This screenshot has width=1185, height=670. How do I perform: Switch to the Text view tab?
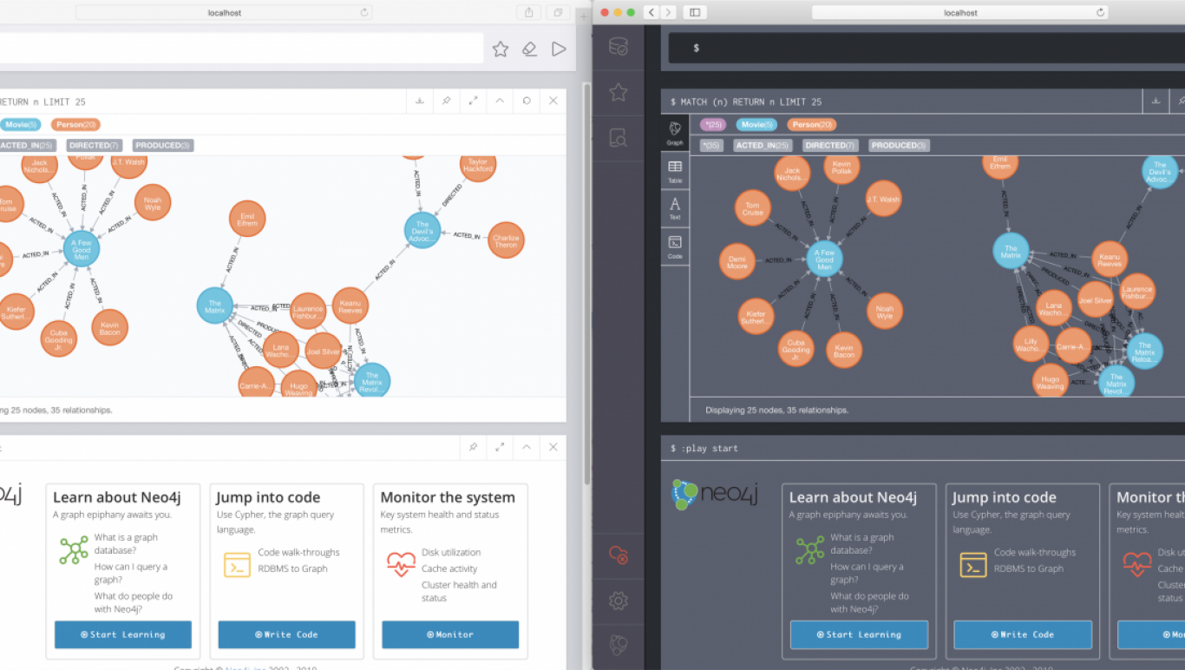[675, 208]
